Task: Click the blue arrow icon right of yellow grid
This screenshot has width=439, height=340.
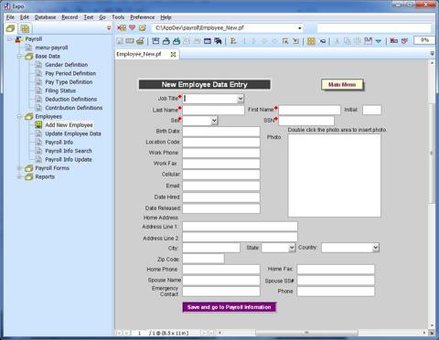Action: click(x=322, y=40)
